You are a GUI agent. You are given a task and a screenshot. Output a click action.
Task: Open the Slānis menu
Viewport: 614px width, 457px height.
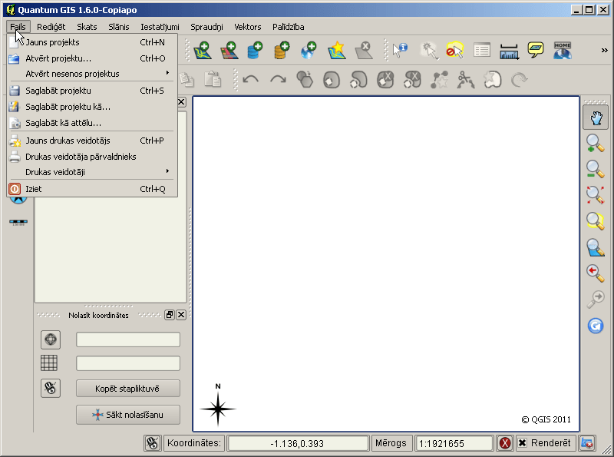pos(119,27)
